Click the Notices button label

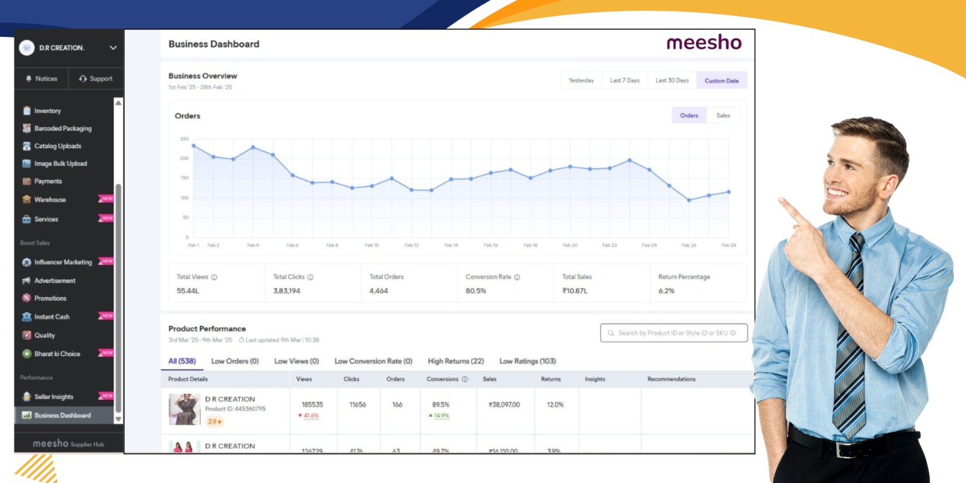[46, 78]
